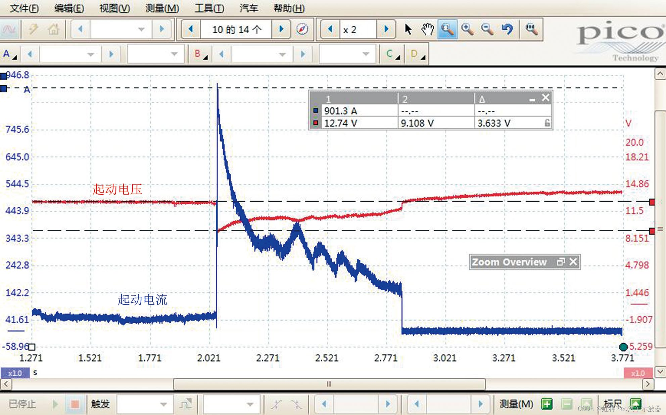Activate the hand pan tool
The width and height of the screenshot is (666, 415).
click(428, 30)
